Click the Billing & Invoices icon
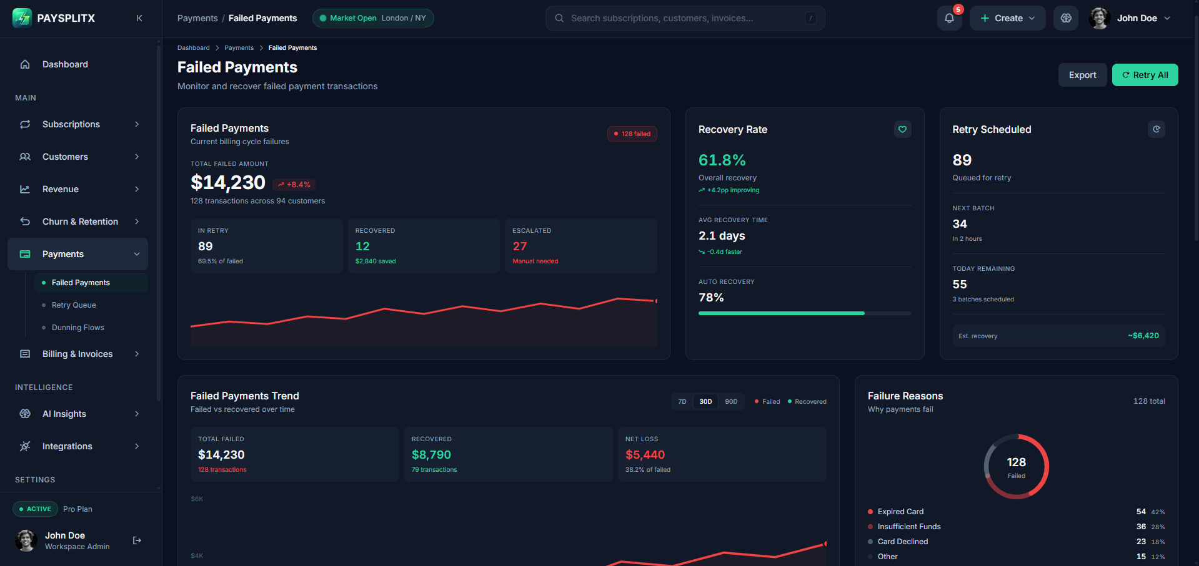 (x=25, y=354)
